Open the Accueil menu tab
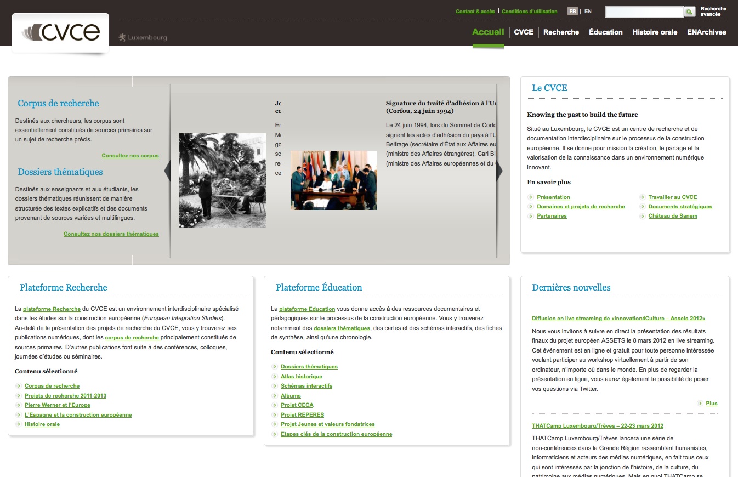This screenshot has width=738, height=477. (x=488, y=32)
